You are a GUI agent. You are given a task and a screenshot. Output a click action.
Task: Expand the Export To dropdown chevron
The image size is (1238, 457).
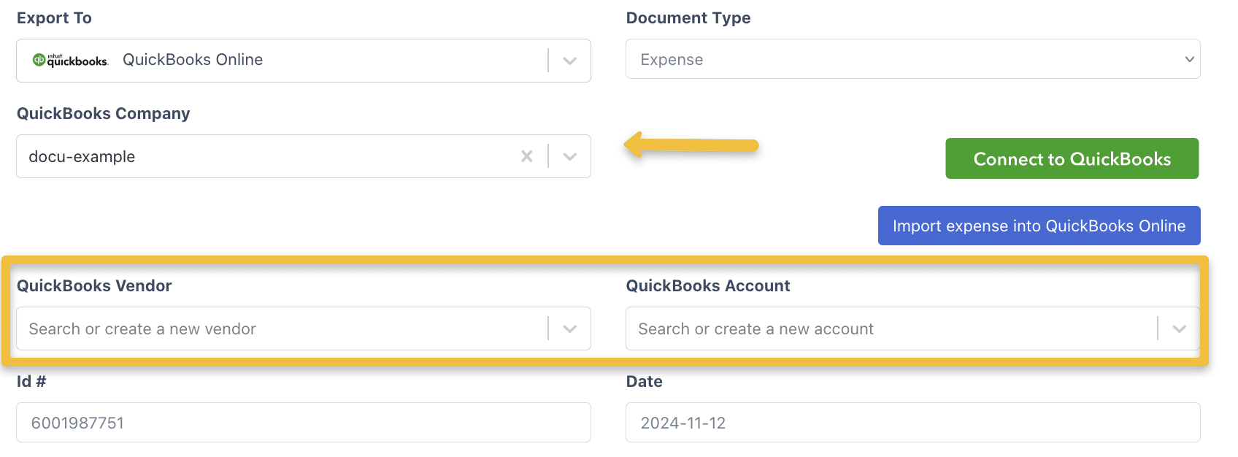point(570,61)
